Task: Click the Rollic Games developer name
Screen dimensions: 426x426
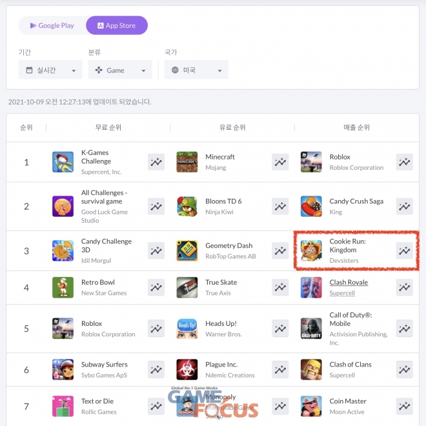Action: coord(99,412)
